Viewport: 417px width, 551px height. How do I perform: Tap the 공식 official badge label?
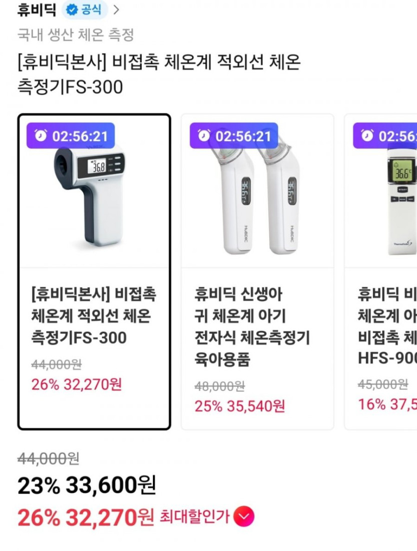91,9
